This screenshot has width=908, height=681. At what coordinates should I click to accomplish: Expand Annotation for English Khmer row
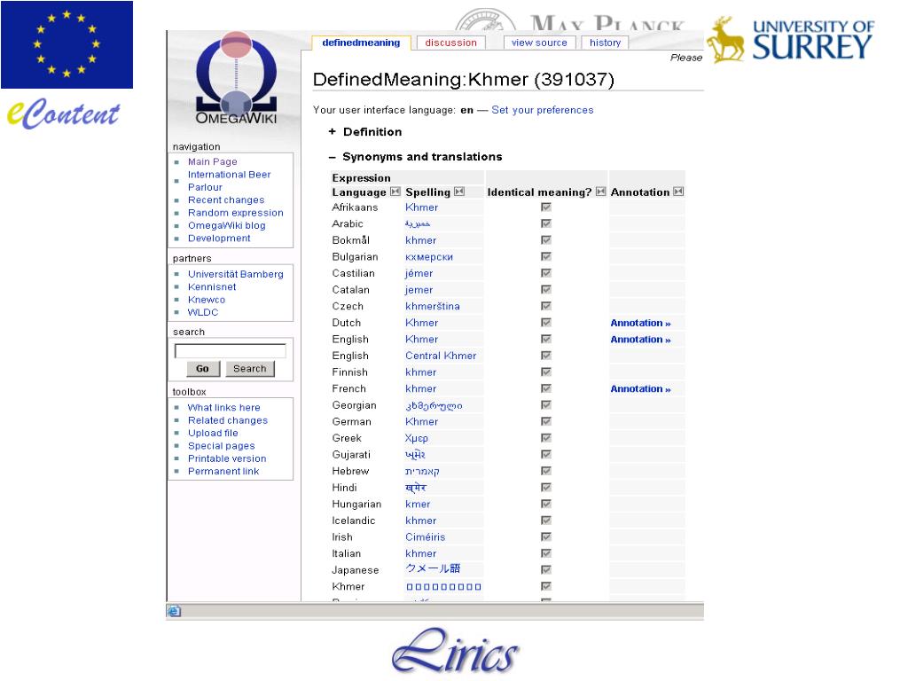click(640, 340)
